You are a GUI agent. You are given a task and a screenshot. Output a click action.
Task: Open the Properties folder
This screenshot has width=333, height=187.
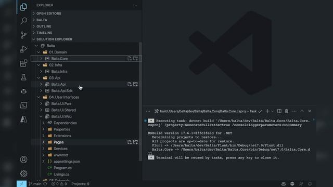[61, 129]
